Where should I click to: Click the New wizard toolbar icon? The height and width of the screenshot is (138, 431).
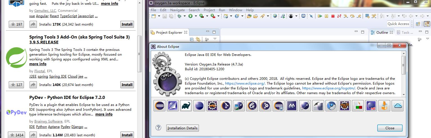coord(154,16)
